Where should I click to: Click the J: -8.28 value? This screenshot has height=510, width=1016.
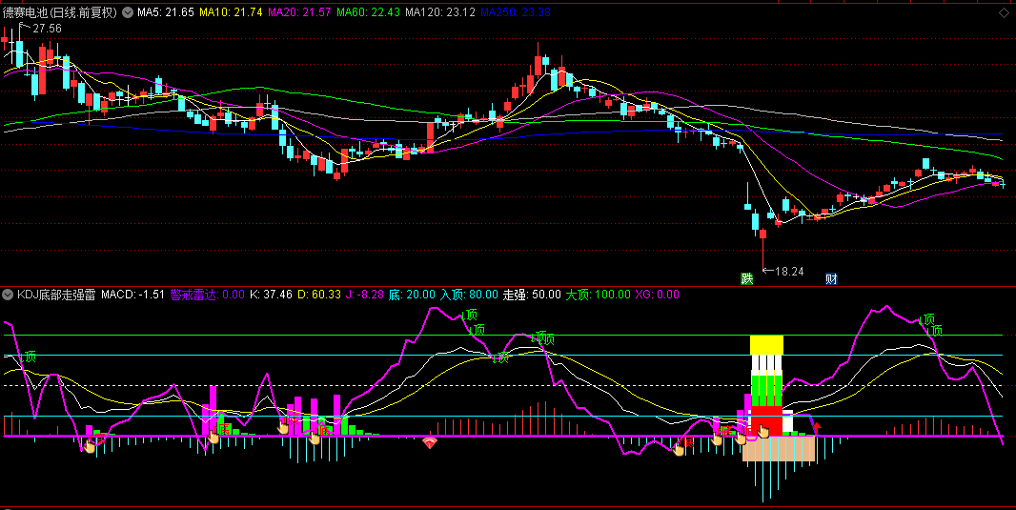pos(365,295)
